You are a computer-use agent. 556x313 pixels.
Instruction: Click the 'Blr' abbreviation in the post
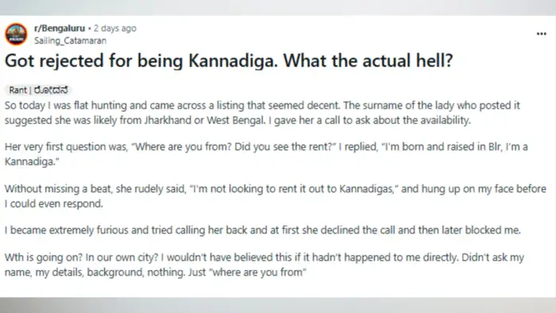click(495, 146)
